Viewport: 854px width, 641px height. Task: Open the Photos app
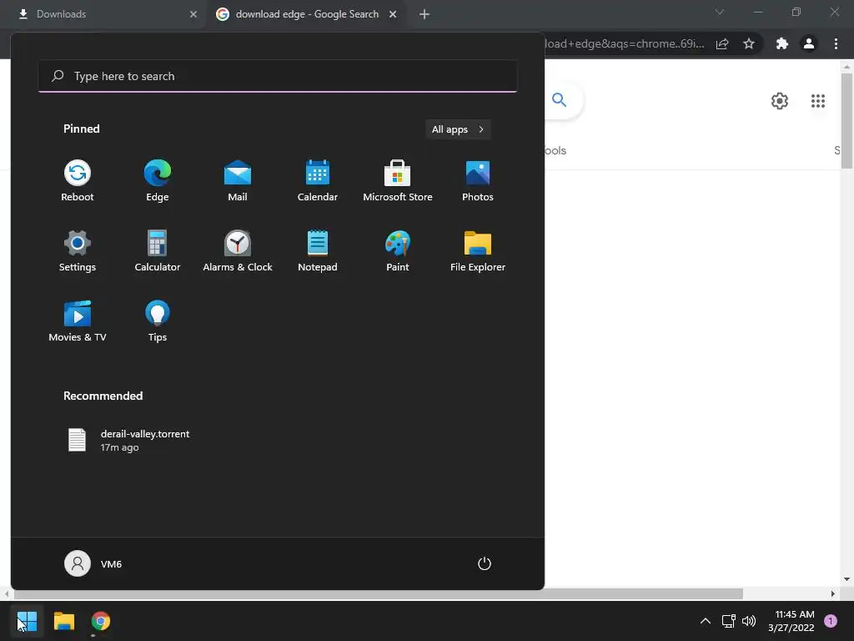pos(478,181)
